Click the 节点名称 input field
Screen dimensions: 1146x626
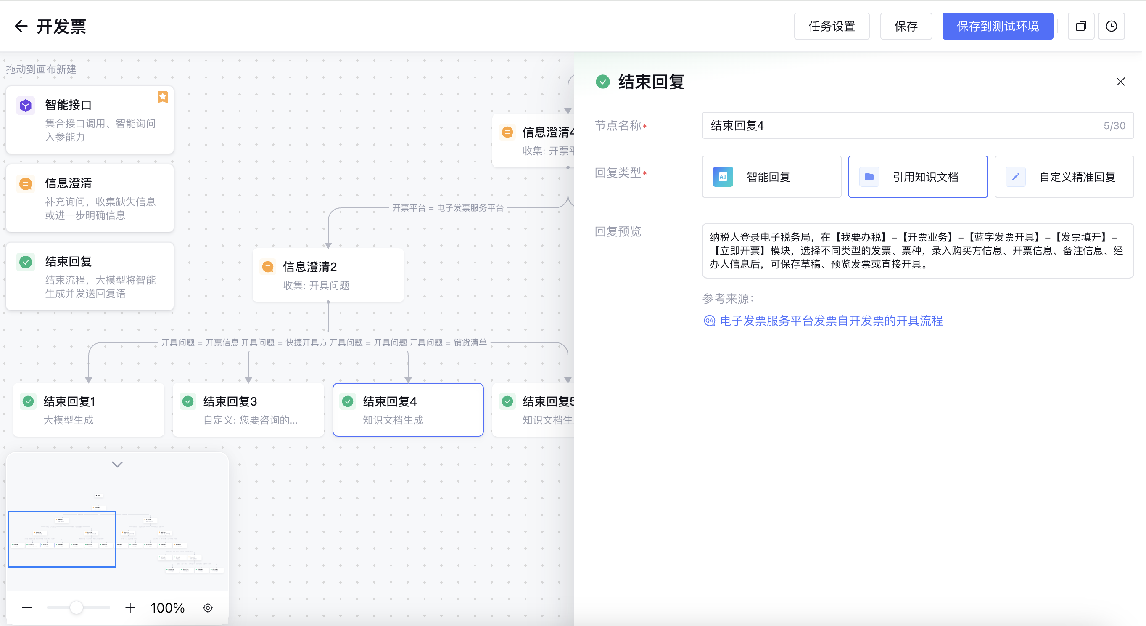coord(903,125)
